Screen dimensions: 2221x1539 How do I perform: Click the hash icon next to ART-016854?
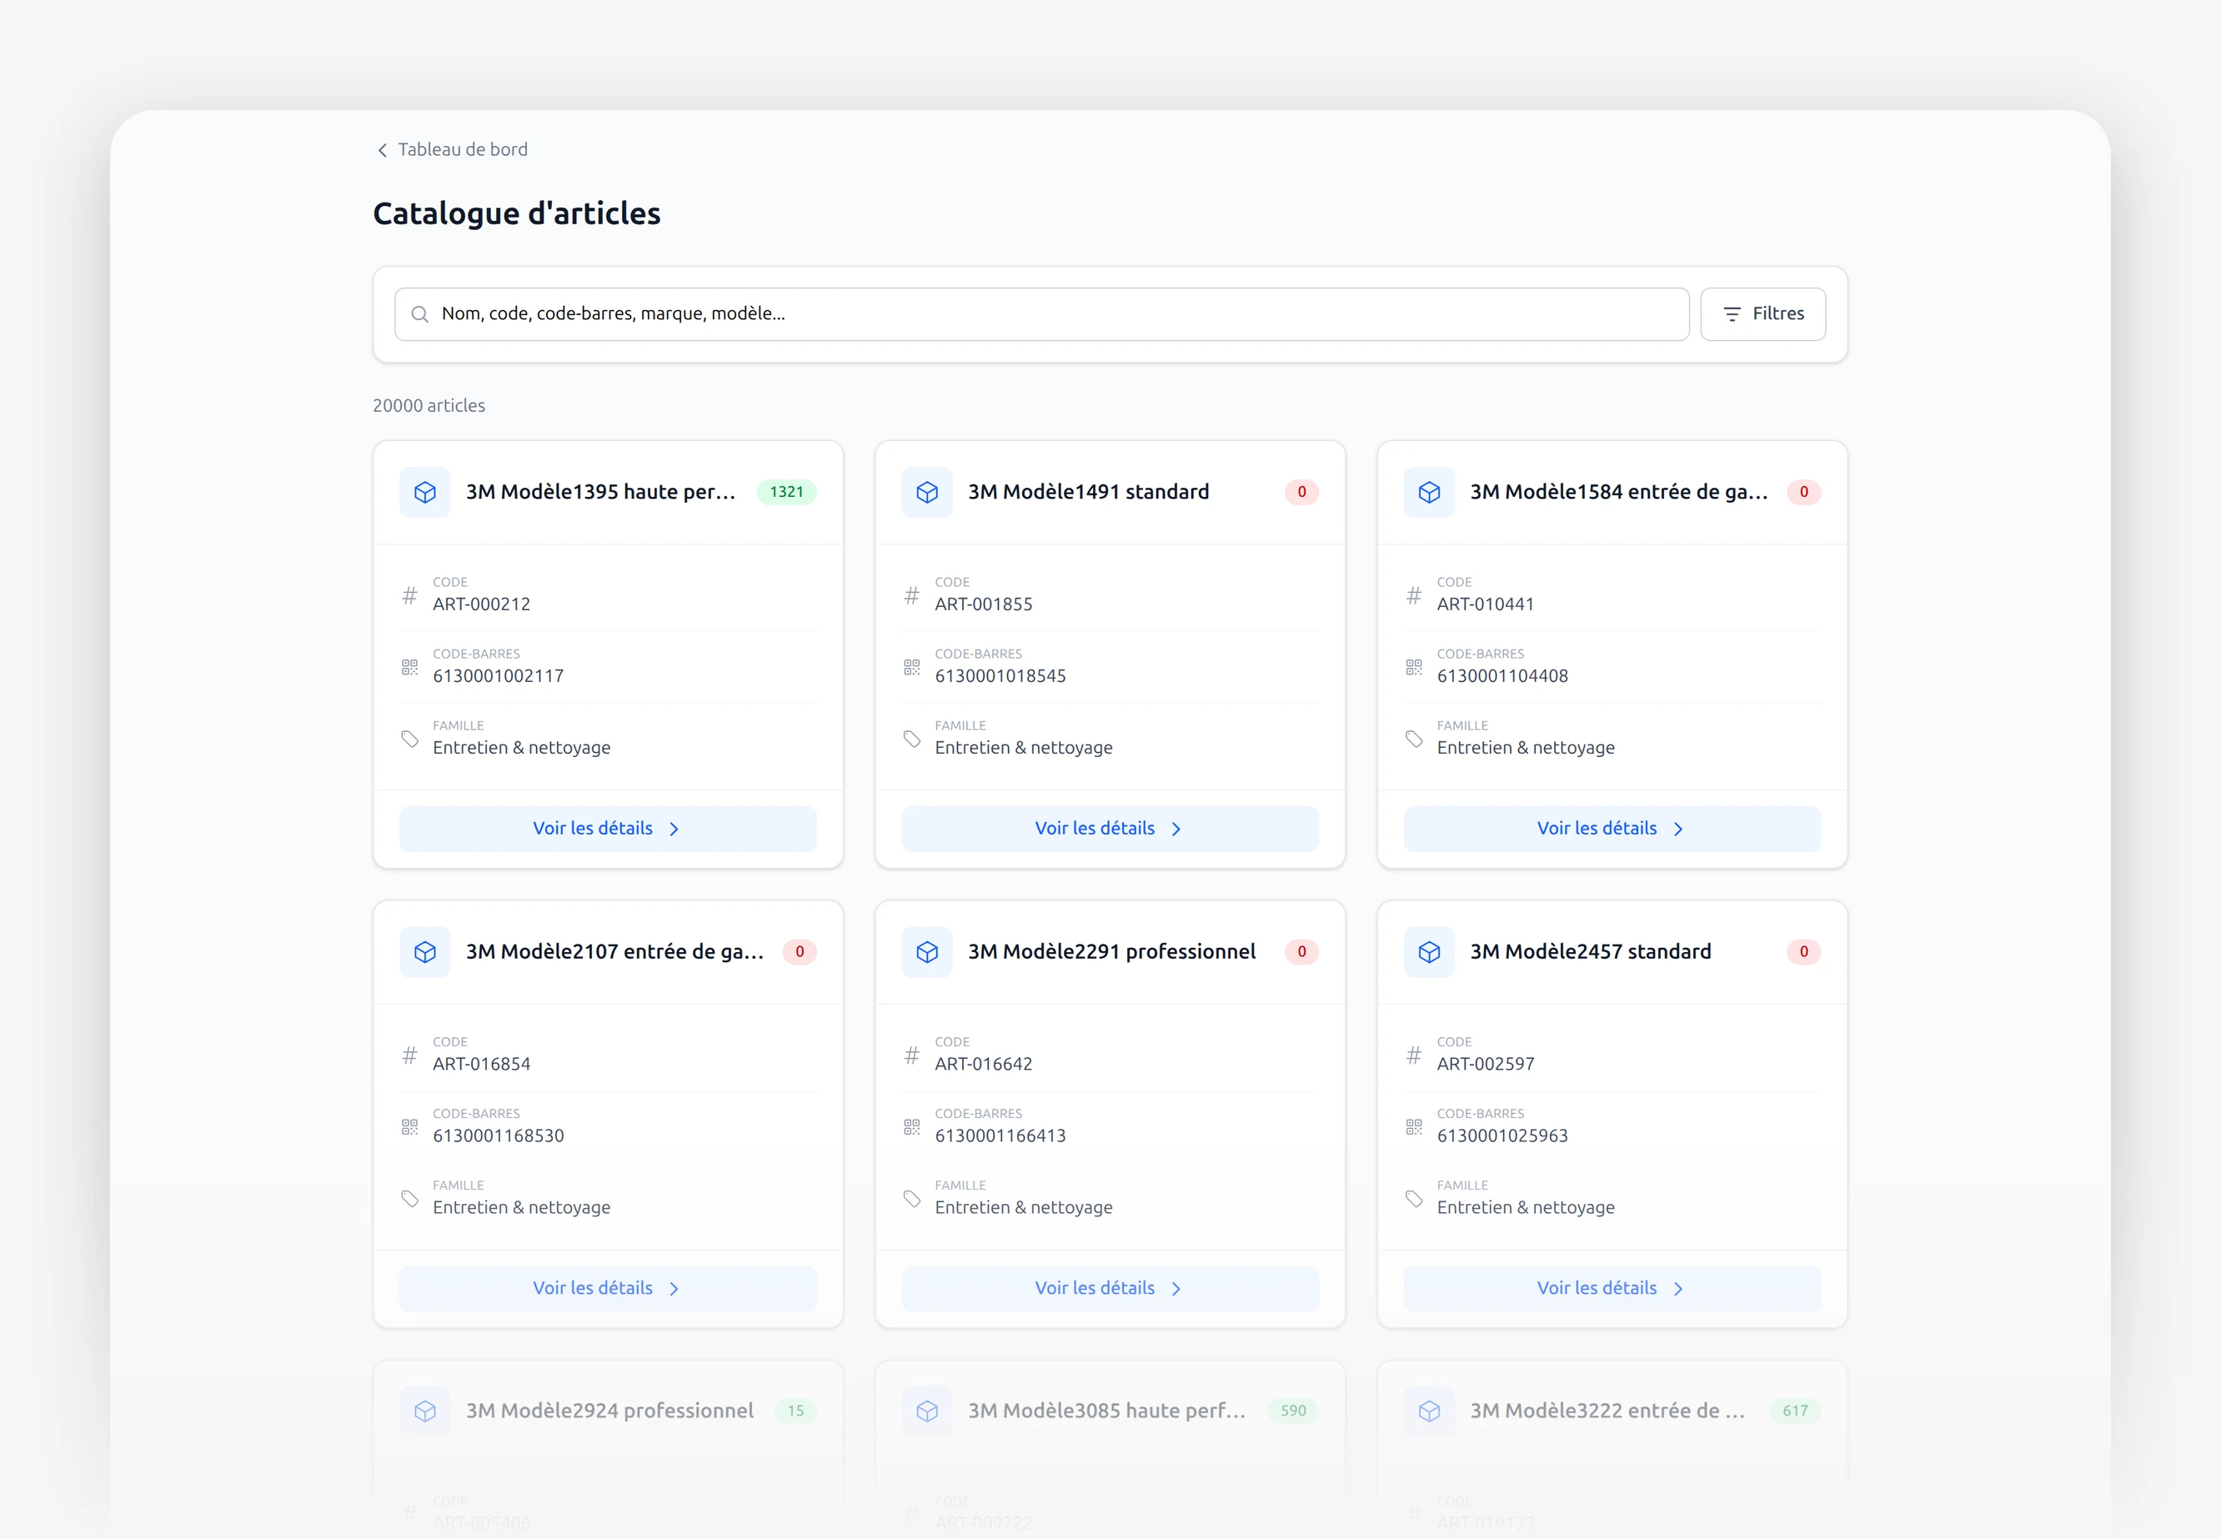point(410,1056)
